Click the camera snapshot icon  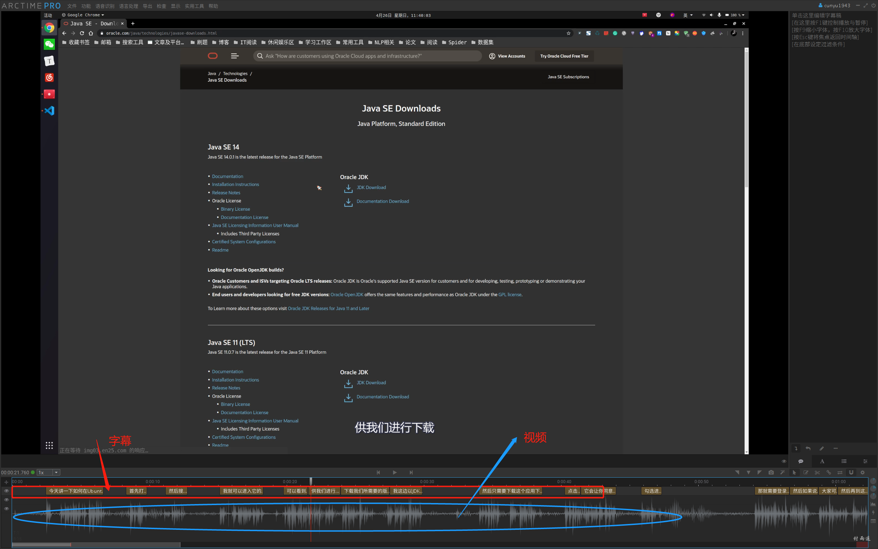pyautogui.click(x=771, y=472)
